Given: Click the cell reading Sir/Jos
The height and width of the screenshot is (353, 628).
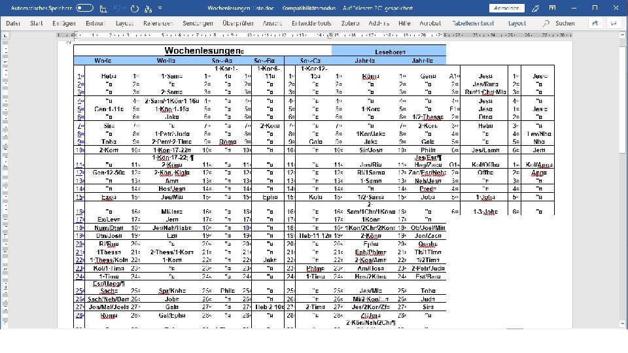Looking at the screenshot, I should [x=371, y=150].
